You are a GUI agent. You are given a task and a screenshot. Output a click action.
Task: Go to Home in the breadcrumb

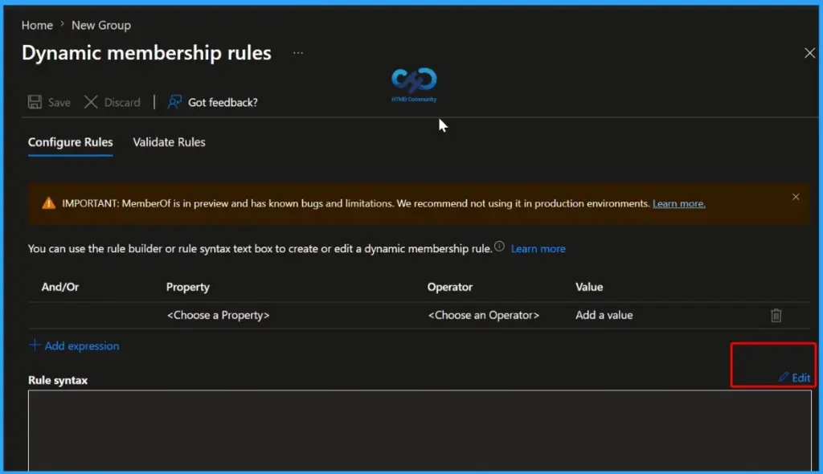click(37, 25)
